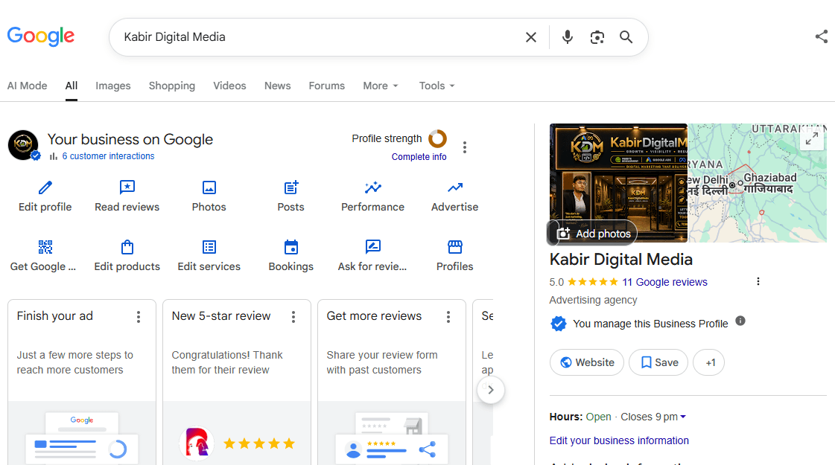Image resolution: width=835 pixels, height=465 pixels.
Task: Click the Profile strength progress ring
Action: [438, 139]
